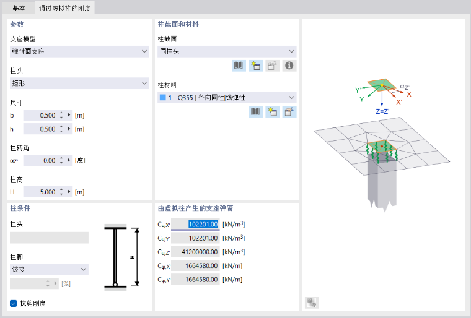
Task: Click the view settings icon below preview
Action: 312,303
